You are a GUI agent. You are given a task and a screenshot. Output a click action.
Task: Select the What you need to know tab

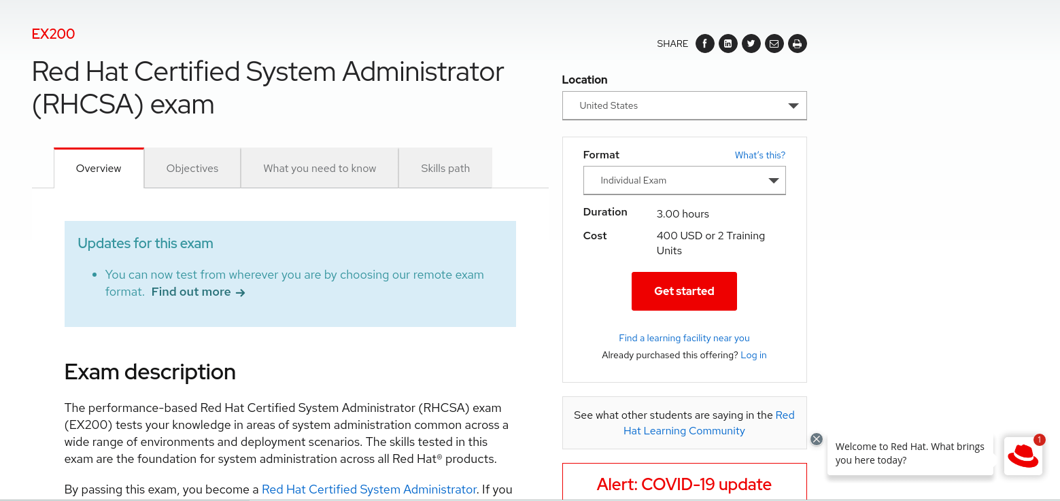tap(319, 168)
